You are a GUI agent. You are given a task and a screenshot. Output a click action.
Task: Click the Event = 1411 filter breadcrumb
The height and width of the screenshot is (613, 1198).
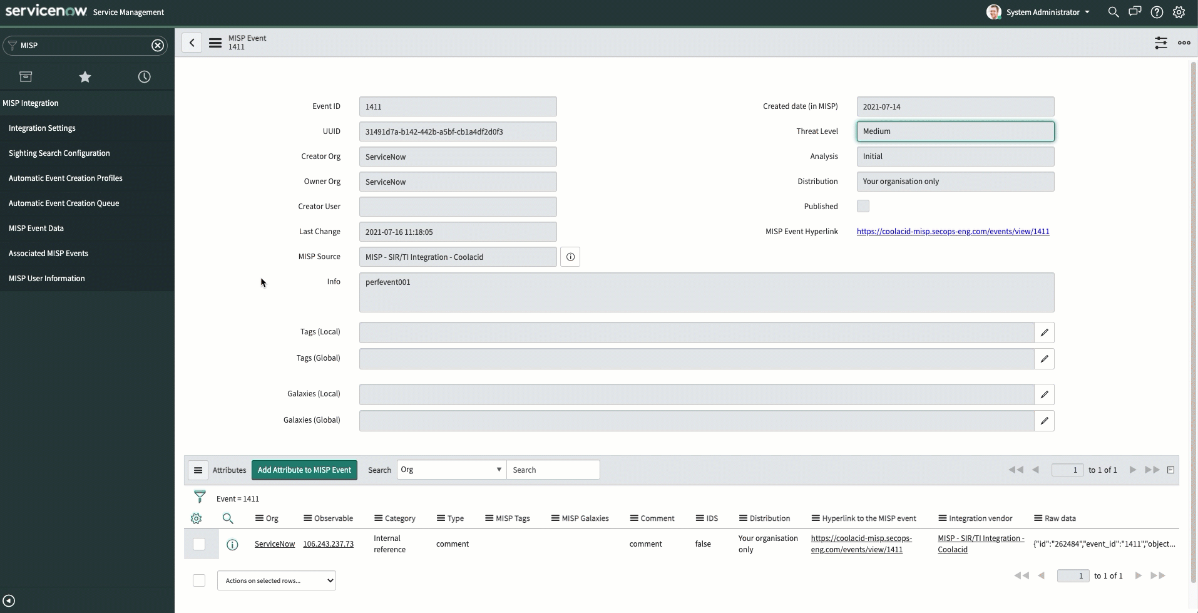pos(238,499)
